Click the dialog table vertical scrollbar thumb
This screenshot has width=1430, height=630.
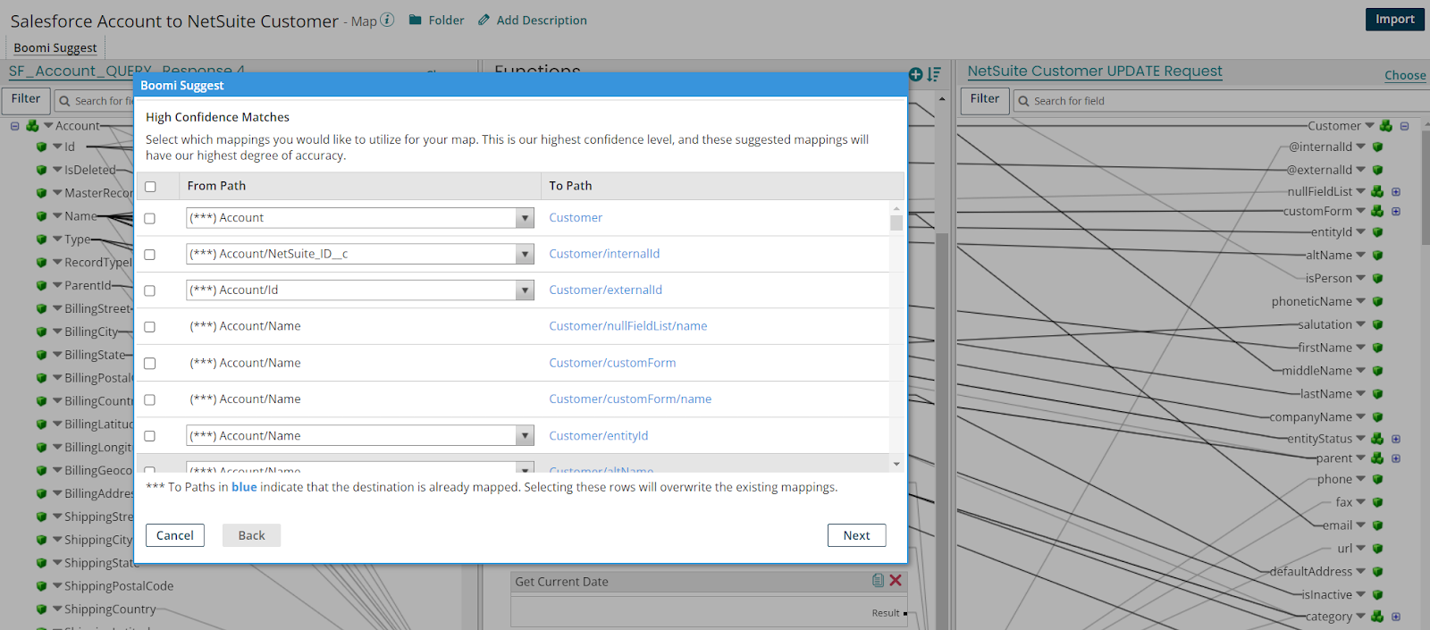[x=896, y=223]
